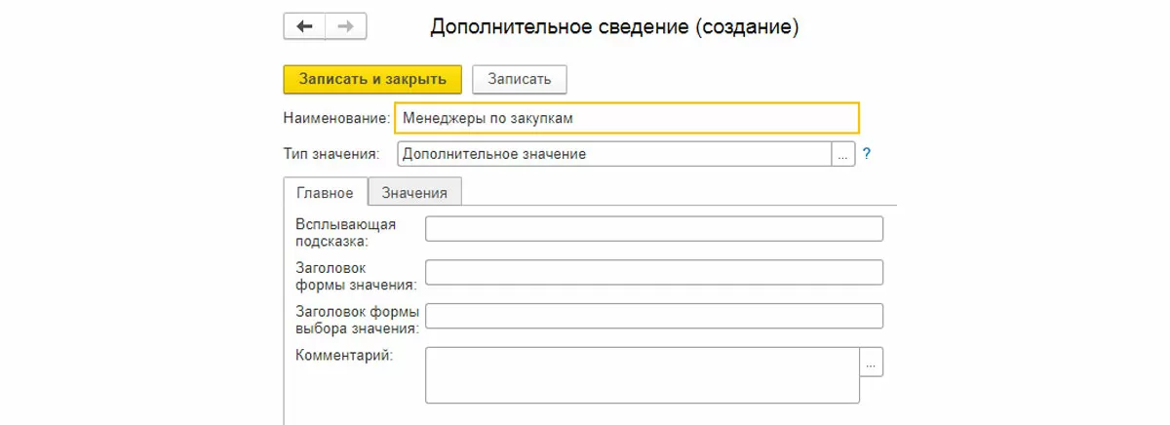Click the "Наименование:" label text
The width and height of the screenshot is (1170, 425).
[x=336, y=118]
